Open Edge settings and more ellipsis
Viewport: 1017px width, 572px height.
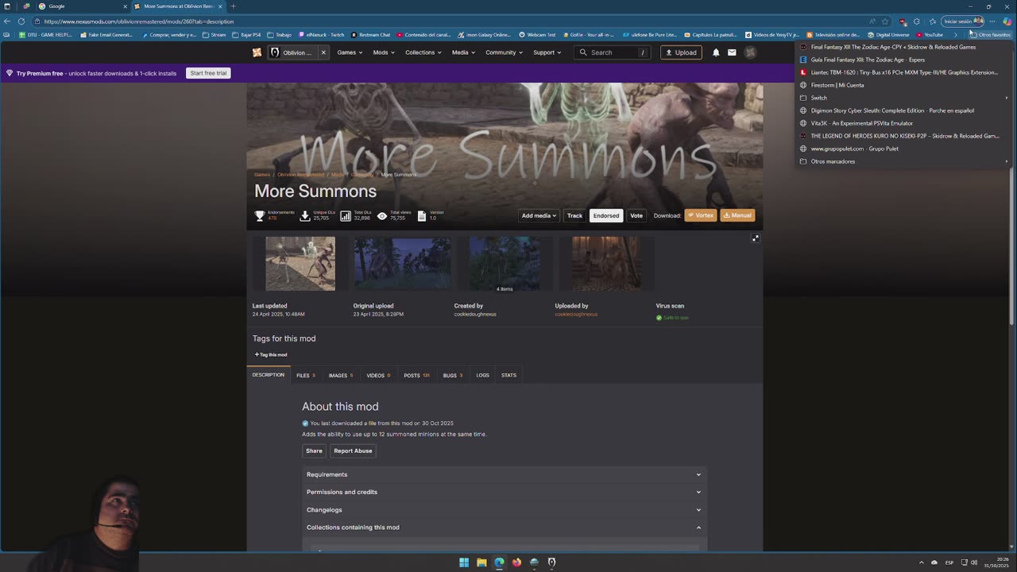click(993, 21)
